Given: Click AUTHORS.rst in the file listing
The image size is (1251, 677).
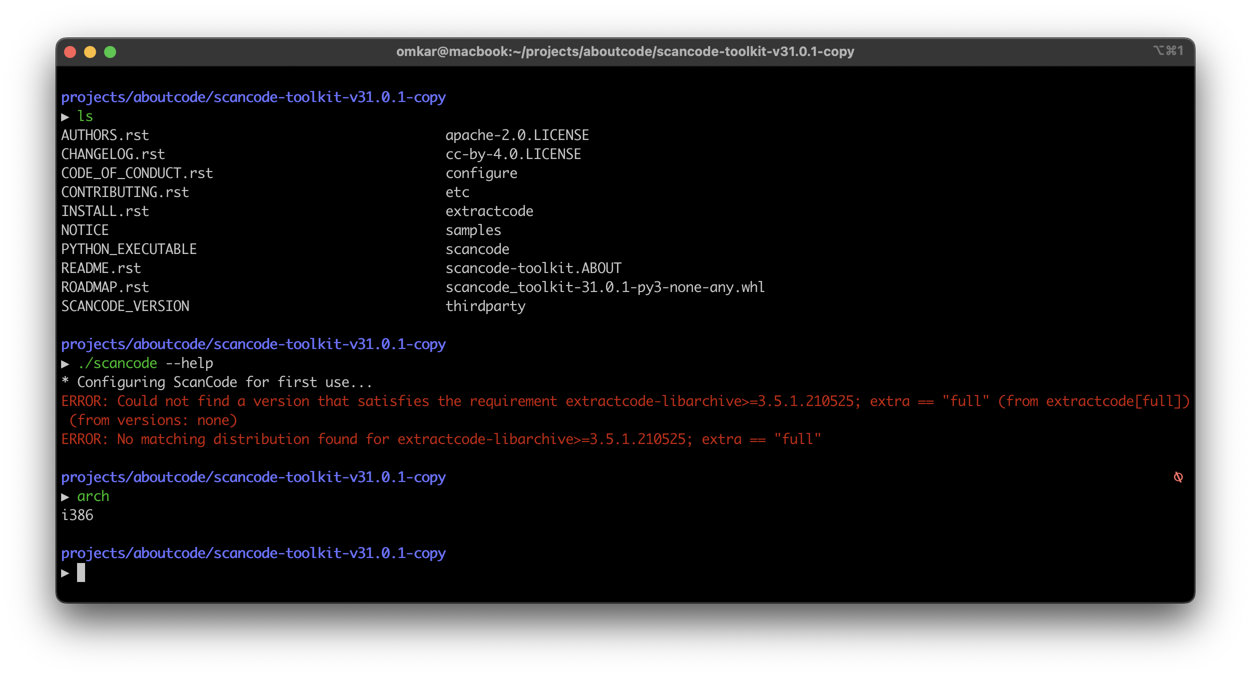Looking at the screenshot, I should [105, 135].
